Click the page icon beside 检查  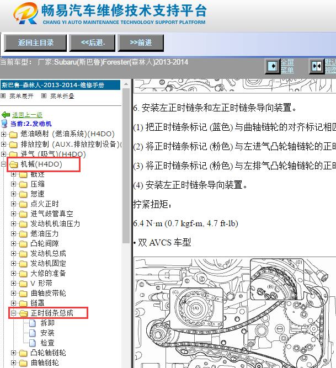[33, 343]
